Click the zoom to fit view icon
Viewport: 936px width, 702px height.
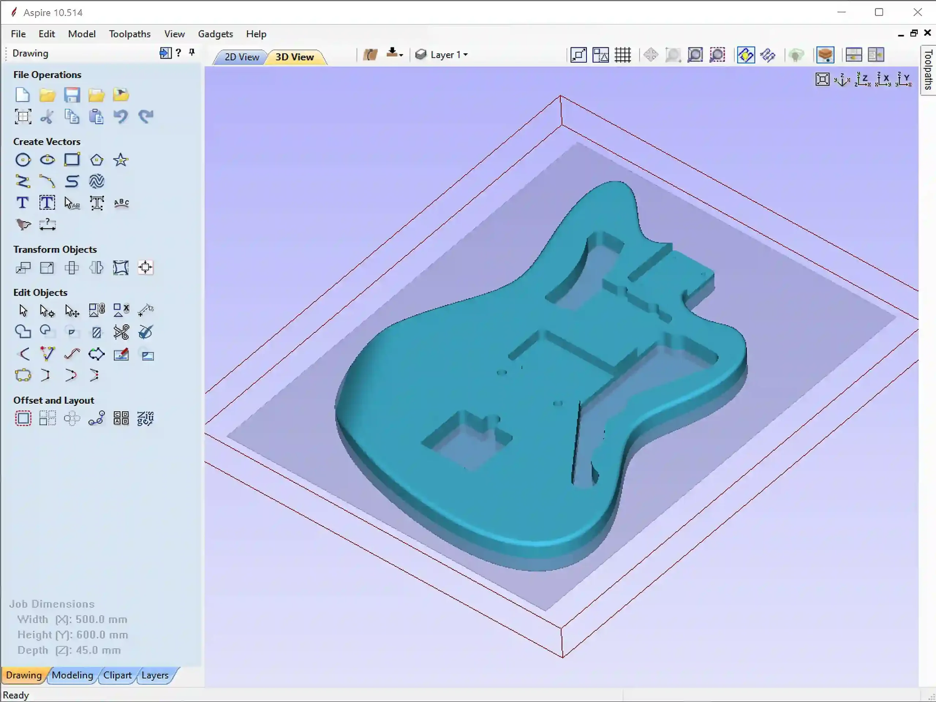[822, 80]
